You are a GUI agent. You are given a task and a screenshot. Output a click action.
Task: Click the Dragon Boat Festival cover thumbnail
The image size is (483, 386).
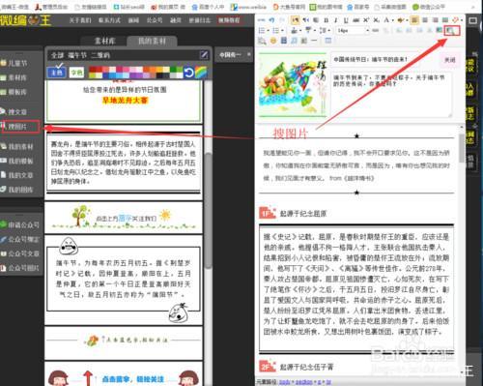pyautogui.click(x=293, y=84)
